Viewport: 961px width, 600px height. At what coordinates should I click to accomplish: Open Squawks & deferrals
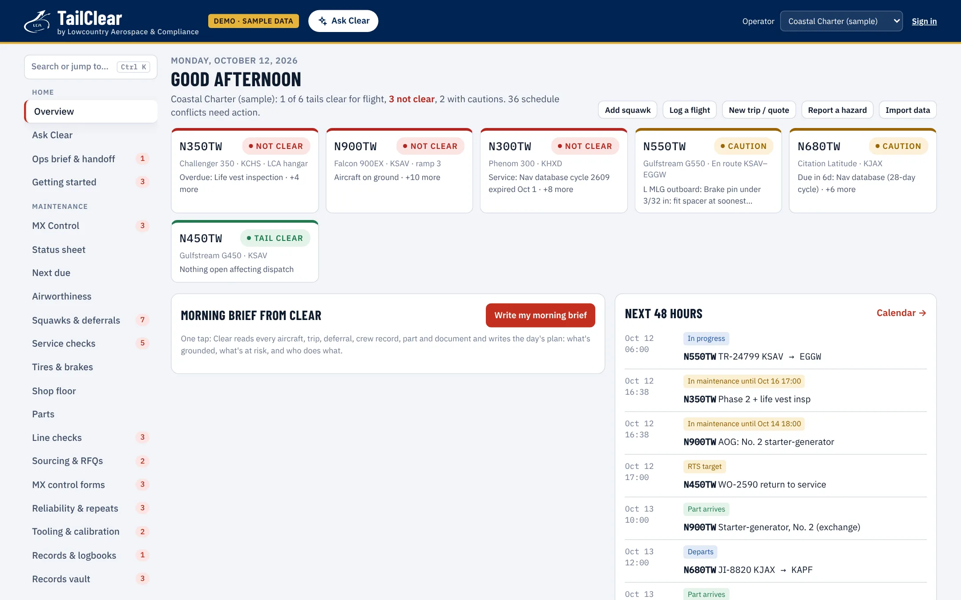pos(91,320)
